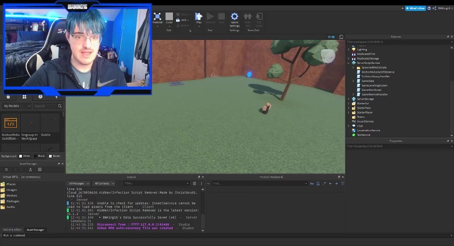Clear the Output log with trash icon

[x=194, y=184]
